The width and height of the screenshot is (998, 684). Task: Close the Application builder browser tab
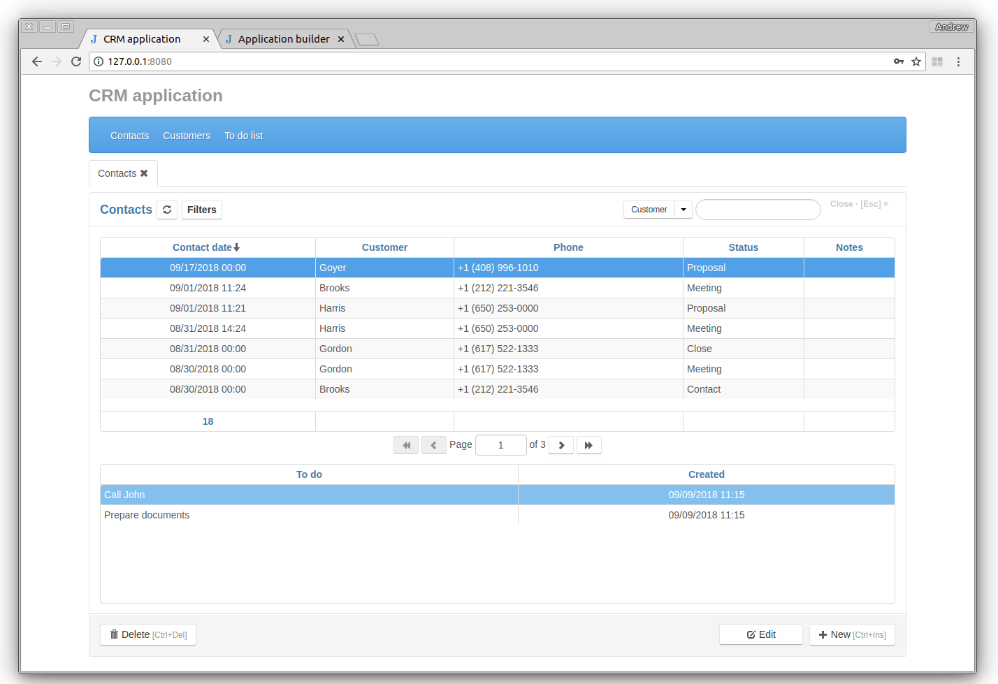[x=341, y=39]
